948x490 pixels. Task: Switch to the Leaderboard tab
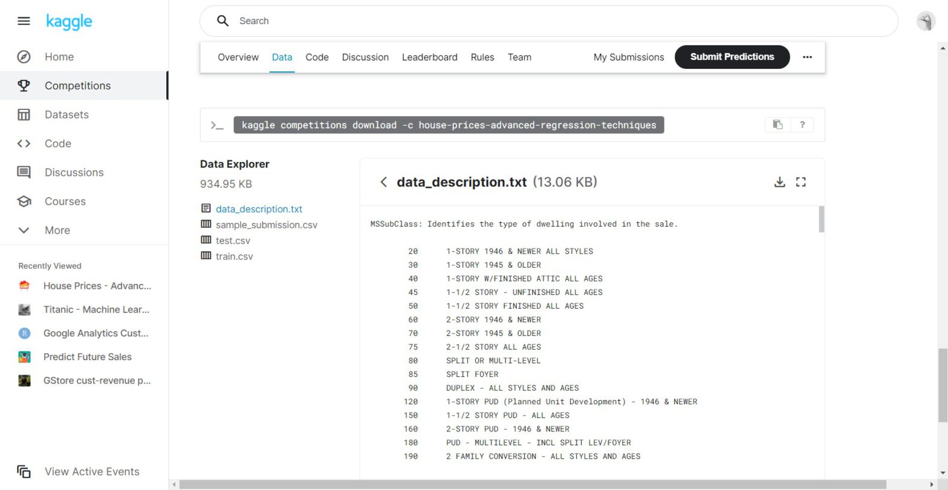[x=429, y=57]
